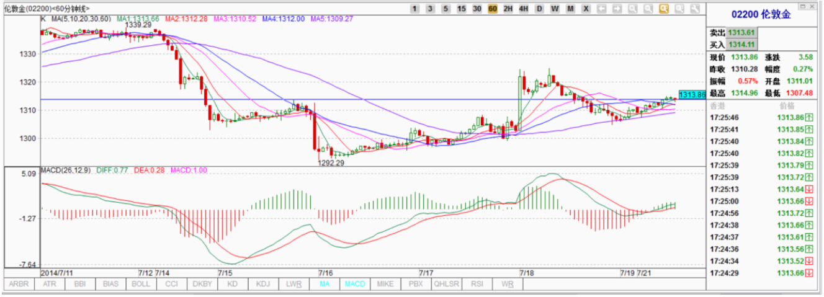Choose the weekly (W) timeframe
This screenshot has width=824, height=297.
click(x=554, y=9)
